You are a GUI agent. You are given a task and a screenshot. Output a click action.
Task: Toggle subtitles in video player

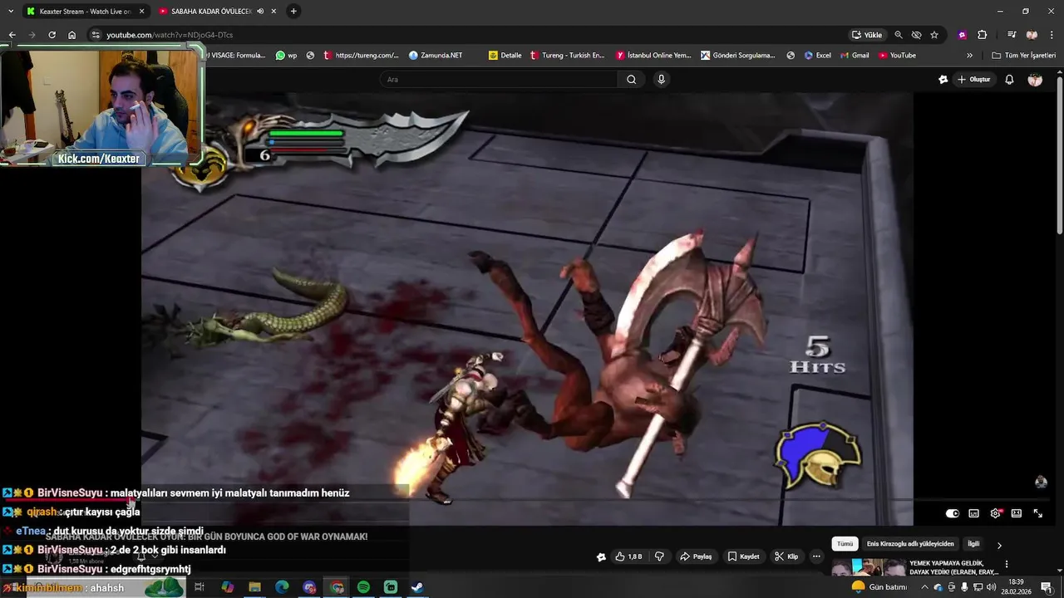pyautogui.click(x=973, y=513)
